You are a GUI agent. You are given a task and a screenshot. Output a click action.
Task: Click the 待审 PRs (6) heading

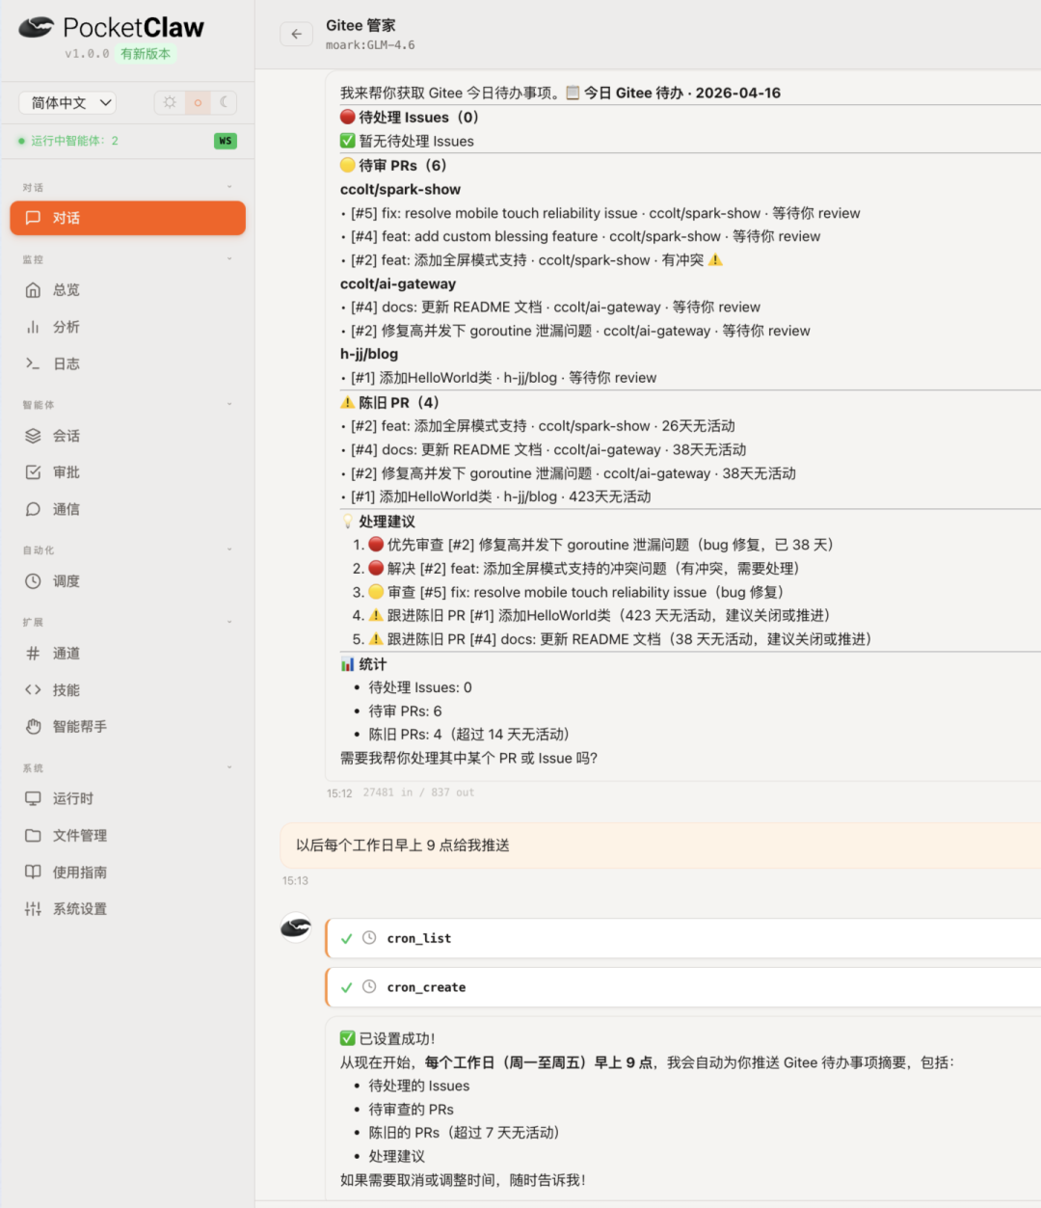(393, 165)
